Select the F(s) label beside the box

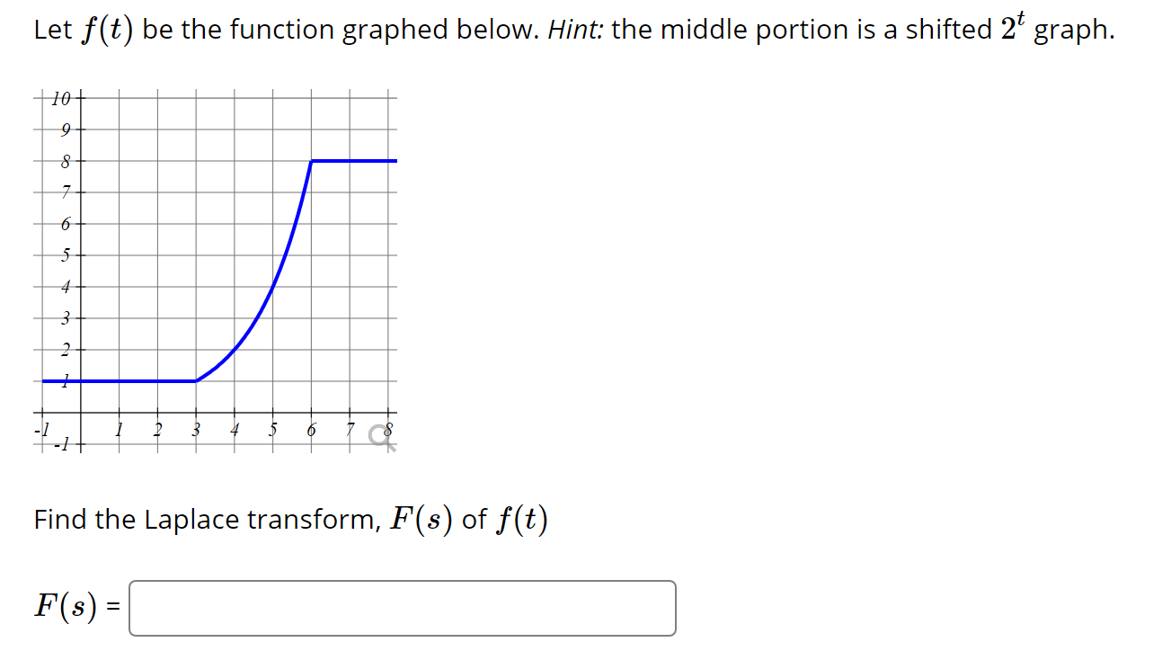point(65,607)
